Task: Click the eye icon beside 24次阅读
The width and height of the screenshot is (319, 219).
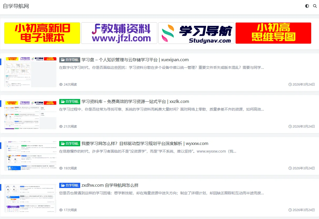Action: 61,84
